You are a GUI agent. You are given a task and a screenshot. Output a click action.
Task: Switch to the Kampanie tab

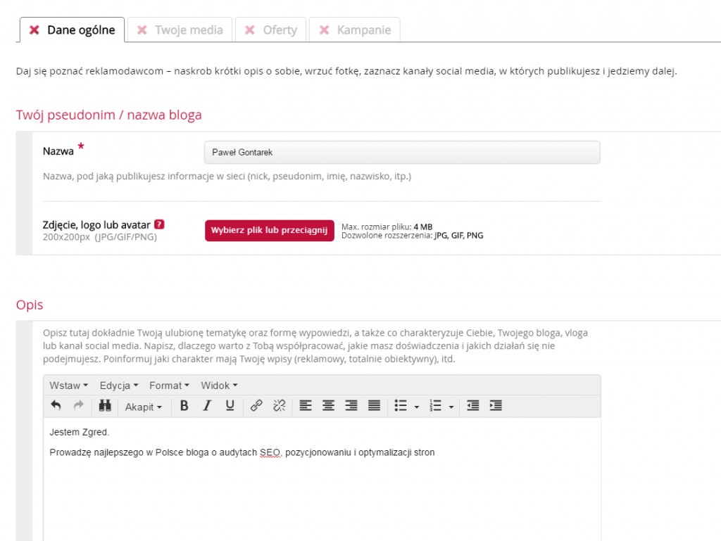coord(355,30)
